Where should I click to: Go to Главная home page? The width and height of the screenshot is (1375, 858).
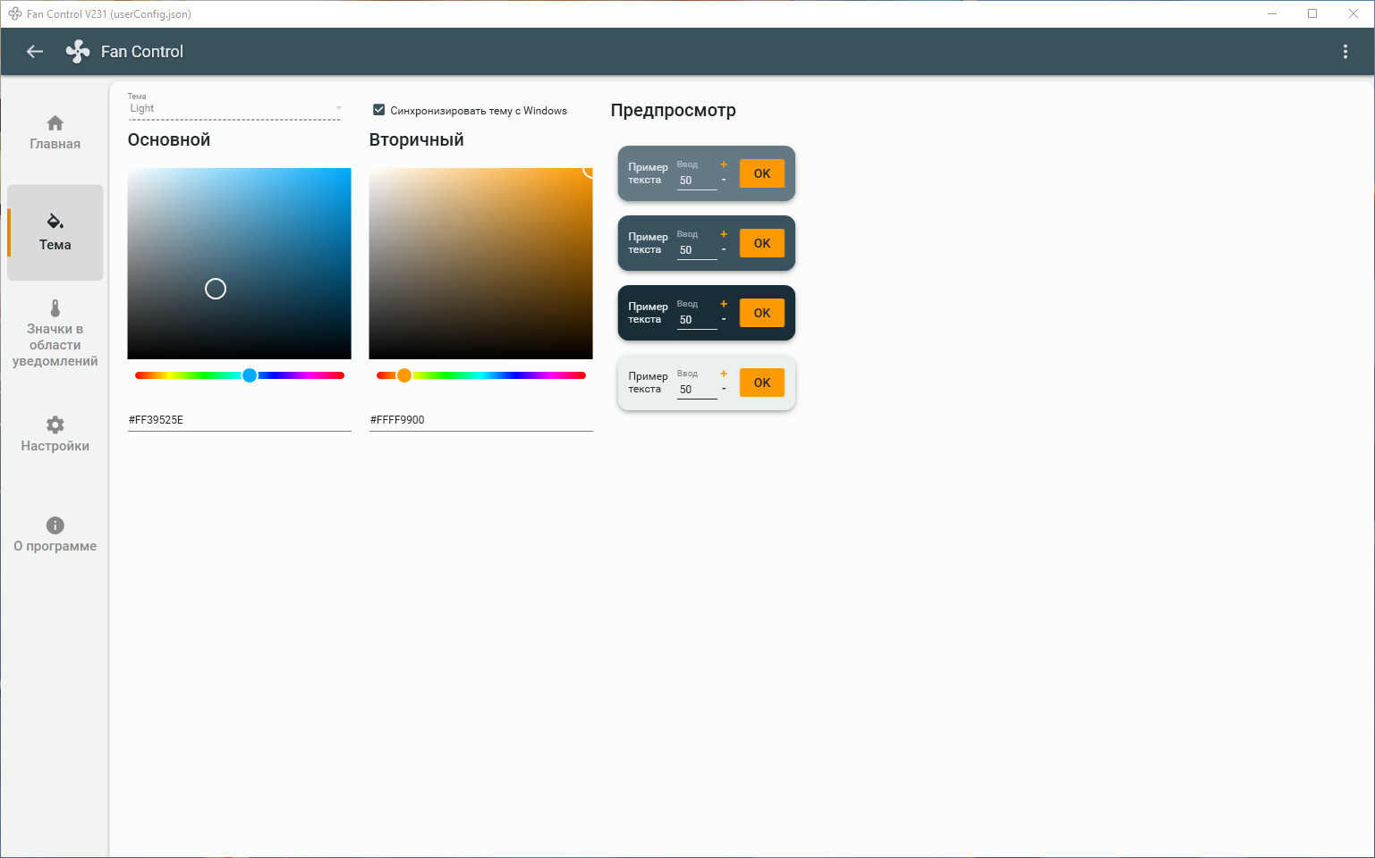pyautogui.click(x=55, y=133)
